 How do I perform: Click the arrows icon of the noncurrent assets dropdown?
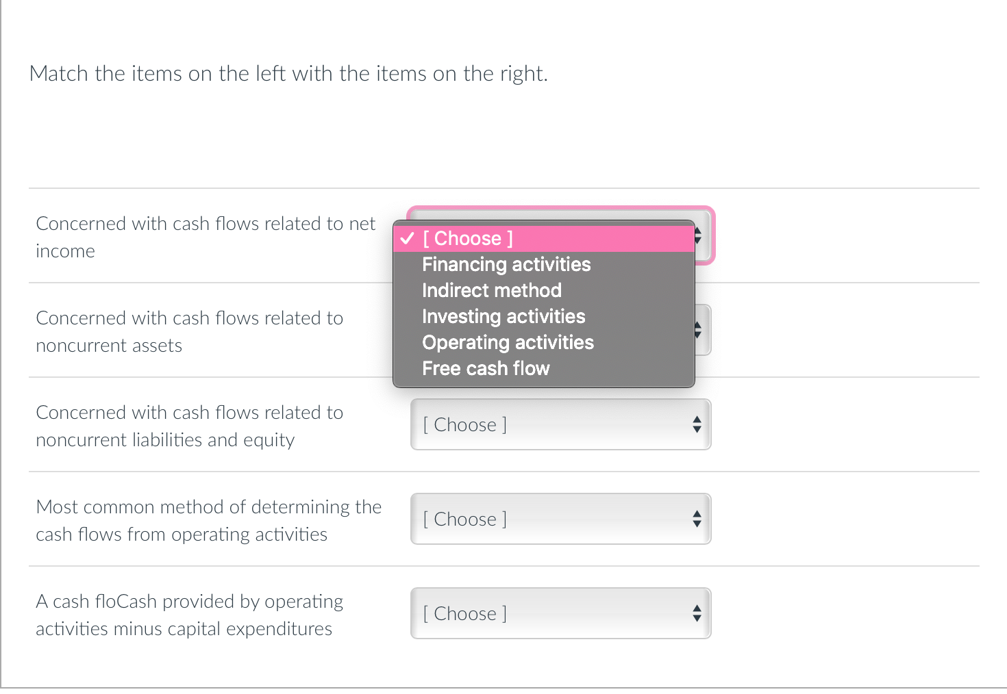[x=699, y=331]
